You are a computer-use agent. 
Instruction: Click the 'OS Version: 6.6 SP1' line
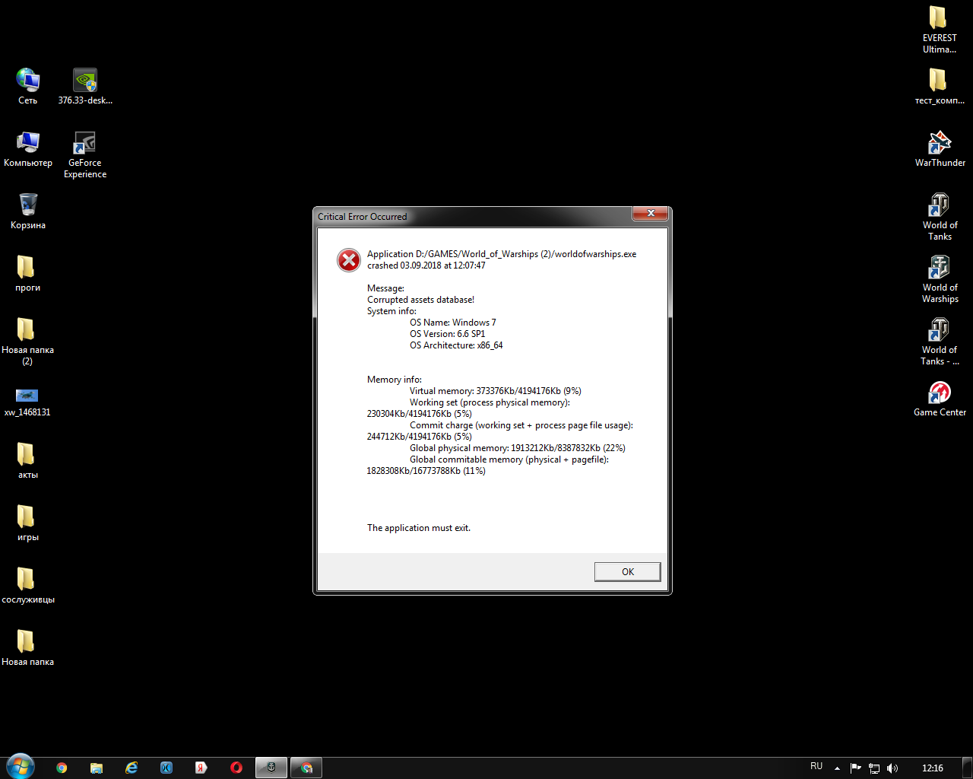coord(447,334)
